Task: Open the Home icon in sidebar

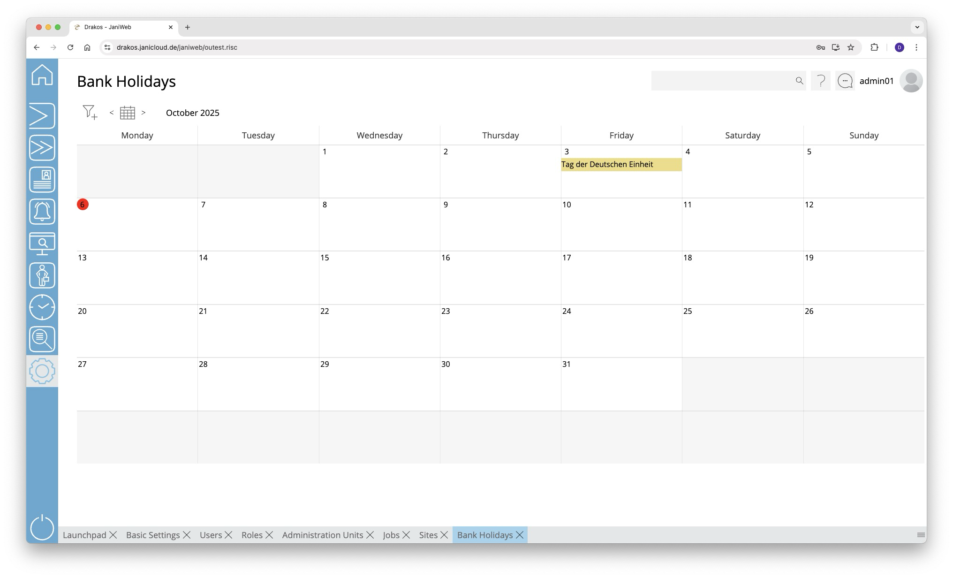Action: tap(42, 75)
